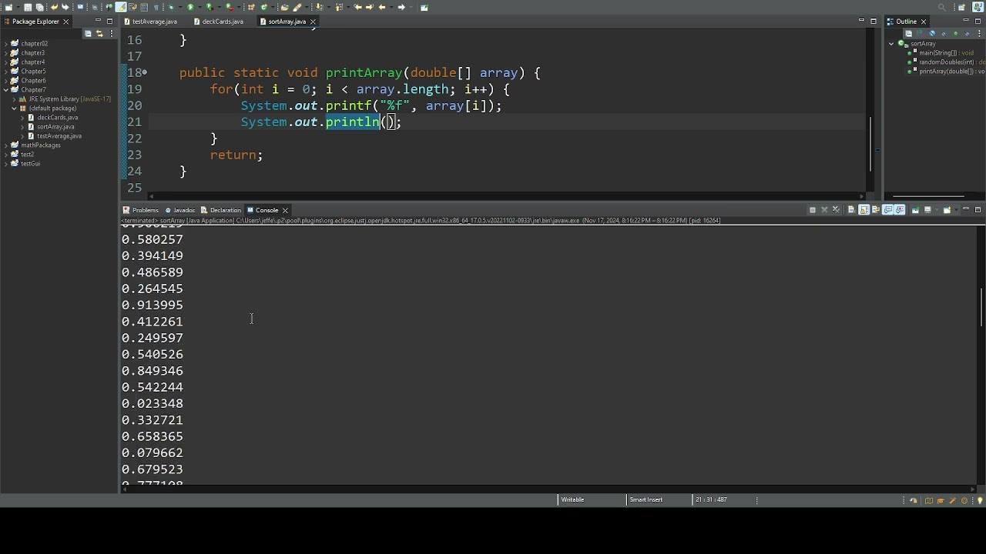Open the Declaration tab
986x554 pixels.
pos(221,210)
